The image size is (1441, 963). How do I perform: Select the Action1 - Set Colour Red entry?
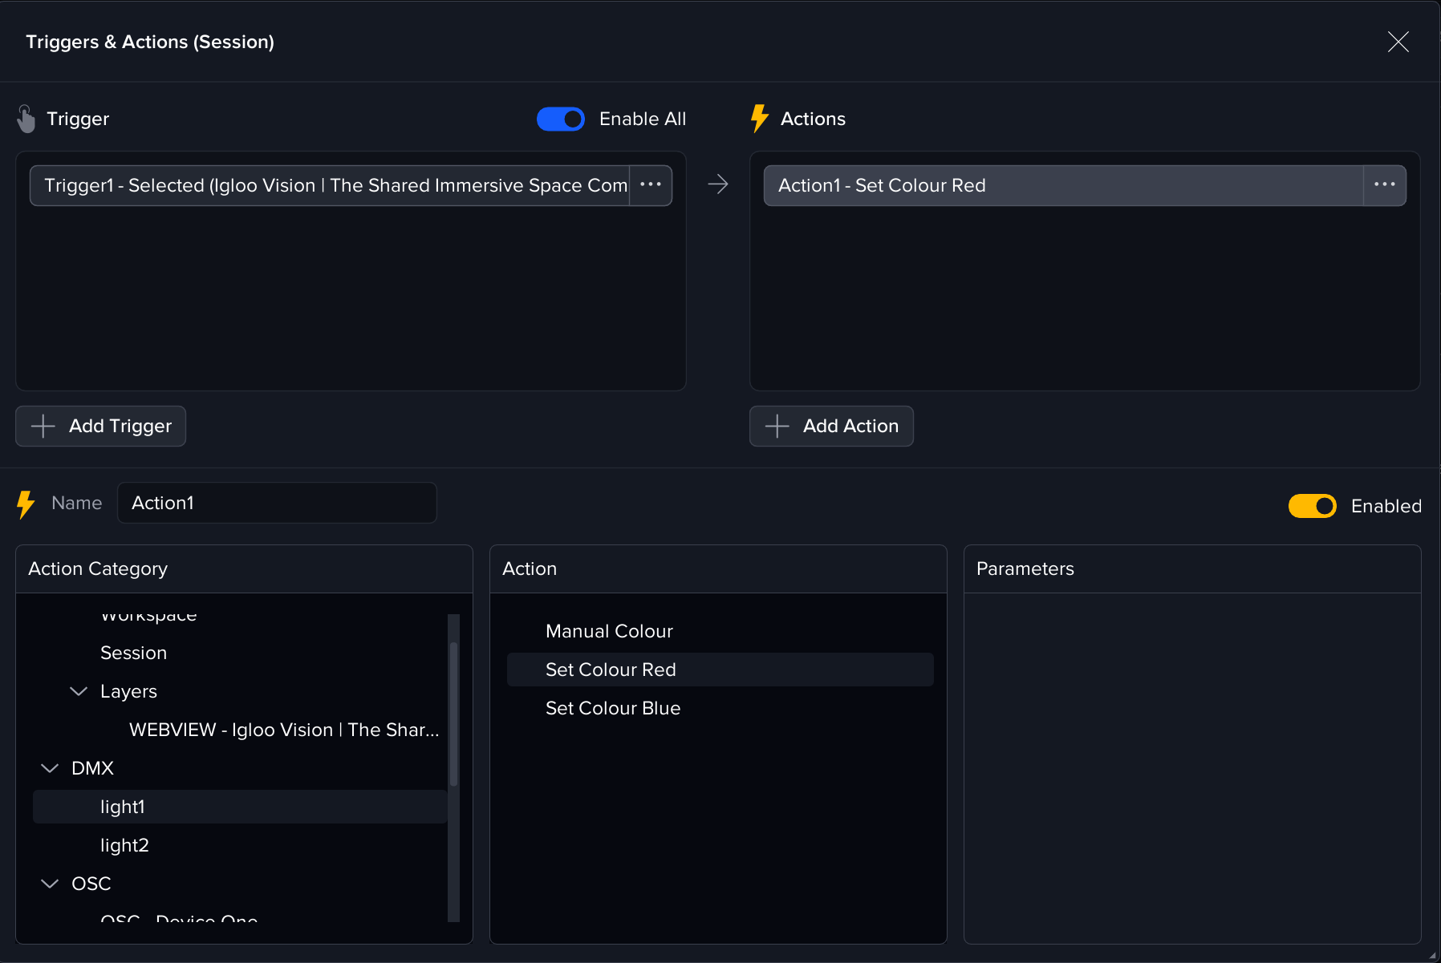coord(1062,185)
